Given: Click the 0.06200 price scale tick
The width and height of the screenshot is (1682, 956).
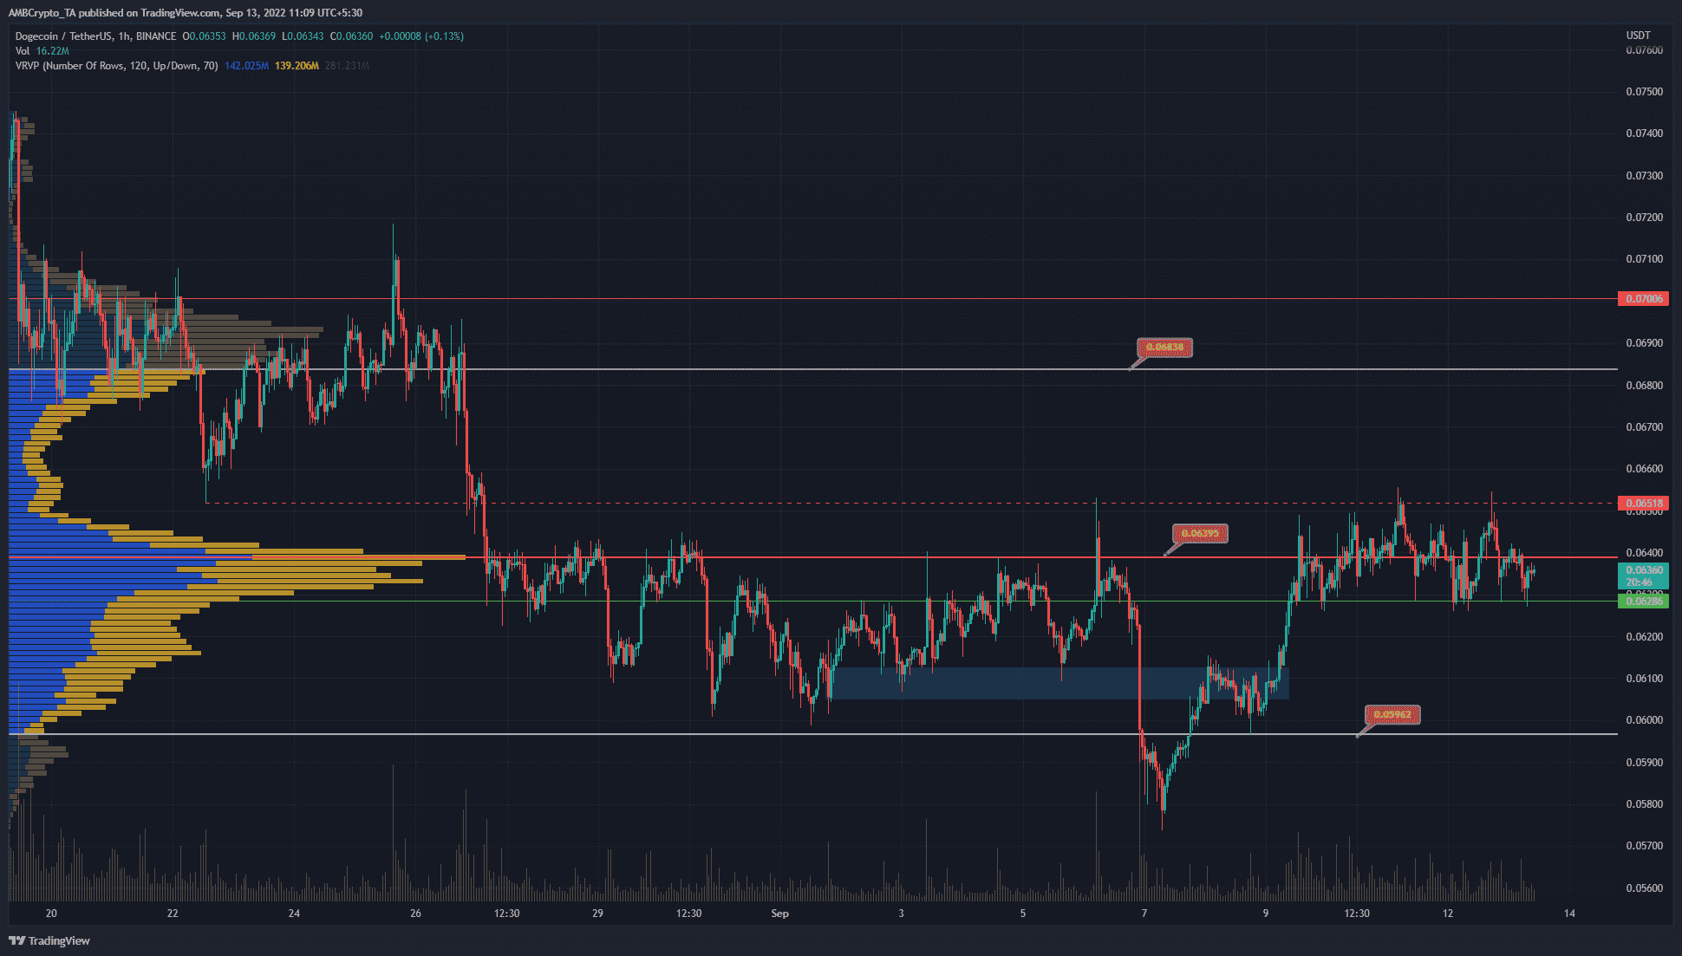Looking at the screenshot, I should pyautogui.click(x=1644, y=637).
